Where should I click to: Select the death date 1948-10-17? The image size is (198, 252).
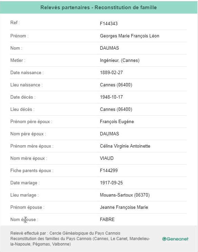tap(111, 97)
